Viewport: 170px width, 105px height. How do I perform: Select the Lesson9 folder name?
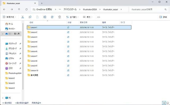click(x=34, y=66)
